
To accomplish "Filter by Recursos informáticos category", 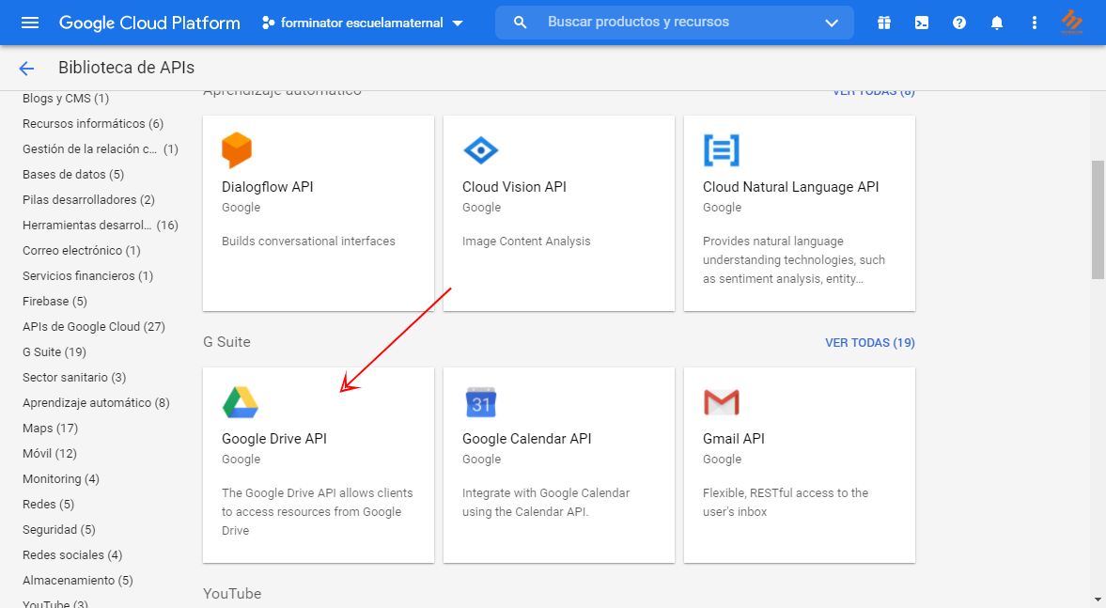I will [93, 123].
